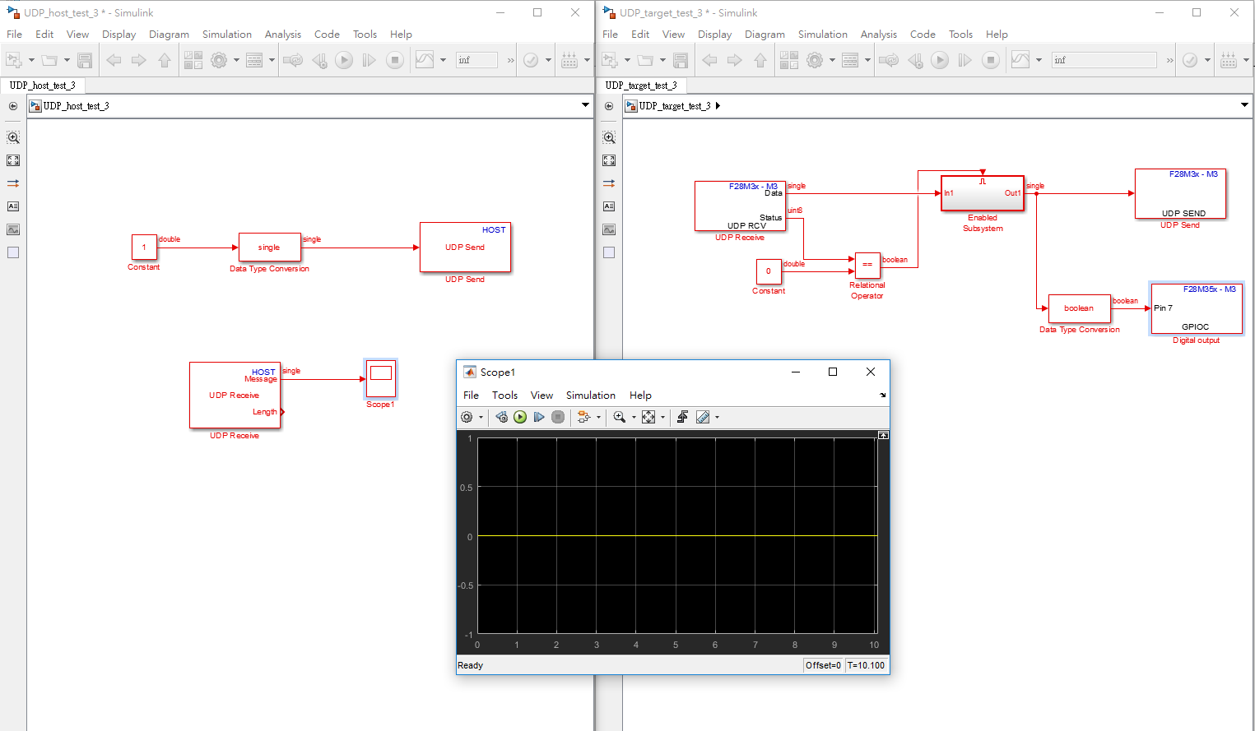Click Image tool in host left palette

pyautogui.click(x=13, y=229)
